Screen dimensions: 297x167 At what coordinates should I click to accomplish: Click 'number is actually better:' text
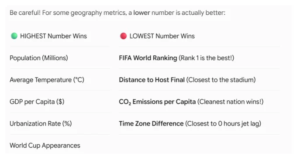pos(189,13)
